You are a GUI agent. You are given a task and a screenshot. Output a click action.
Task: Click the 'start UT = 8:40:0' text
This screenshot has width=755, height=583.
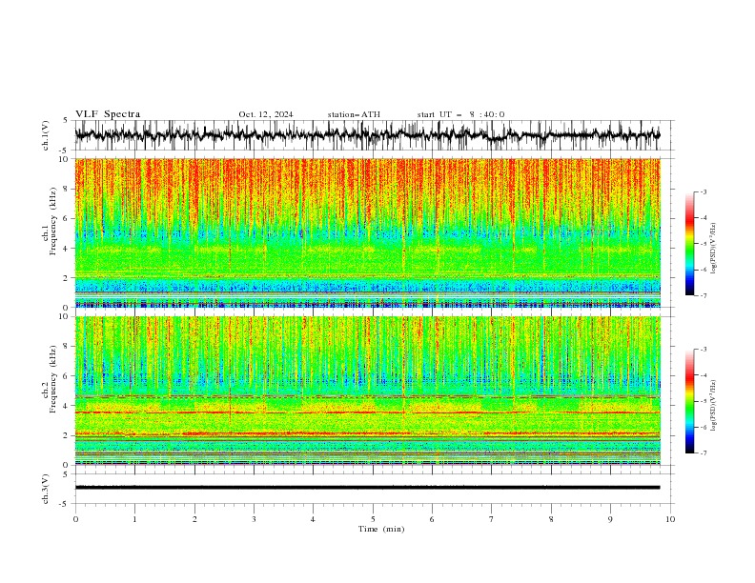[x=460, y=114]
